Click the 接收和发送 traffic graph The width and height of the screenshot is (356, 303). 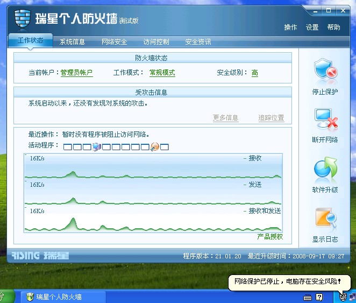[x=153, y=220]
